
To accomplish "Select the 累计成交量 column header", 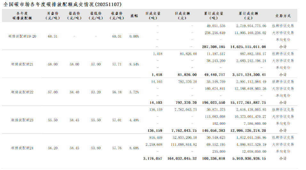I will pos(214,16).
